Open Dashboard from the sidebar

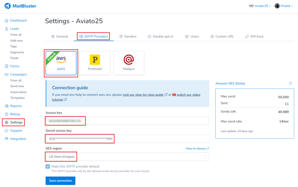pyautogui.click(x=18, y=21)
